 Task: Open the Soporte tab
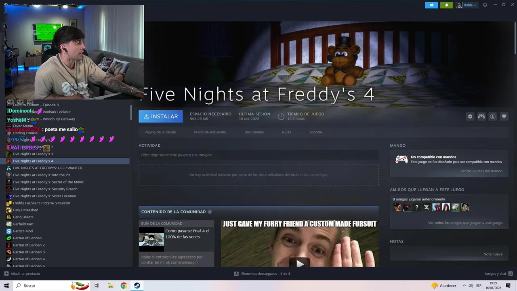coord(316,132)
